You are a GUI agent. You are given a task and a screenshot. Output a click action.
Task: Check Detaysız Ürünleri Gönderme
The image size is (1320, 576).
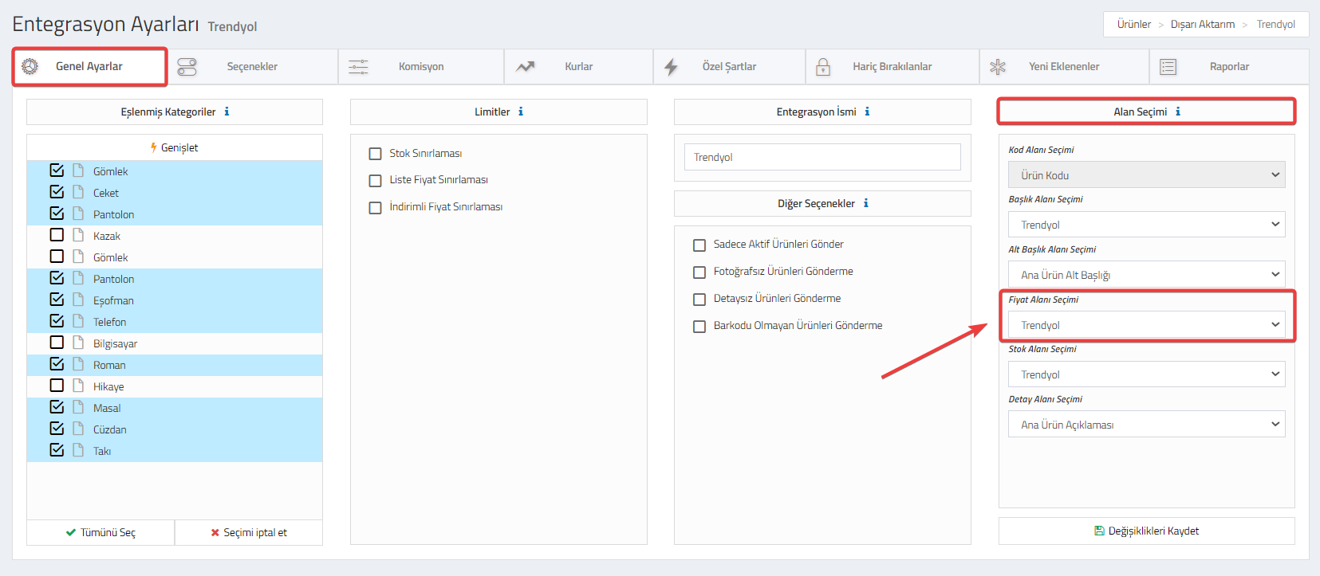click(x=699, y=300)
